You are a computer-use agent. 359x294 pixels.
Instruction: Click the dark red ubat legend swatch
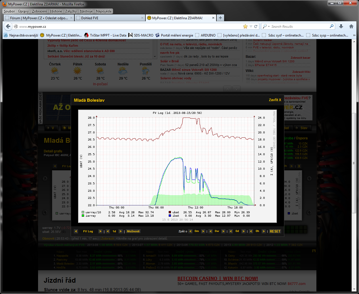click(170, 212)
